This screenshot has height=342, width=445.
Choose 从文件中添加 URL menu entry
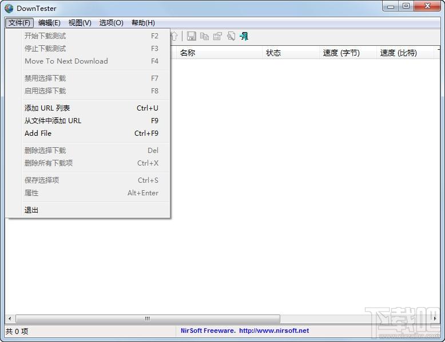click(91, 120)
